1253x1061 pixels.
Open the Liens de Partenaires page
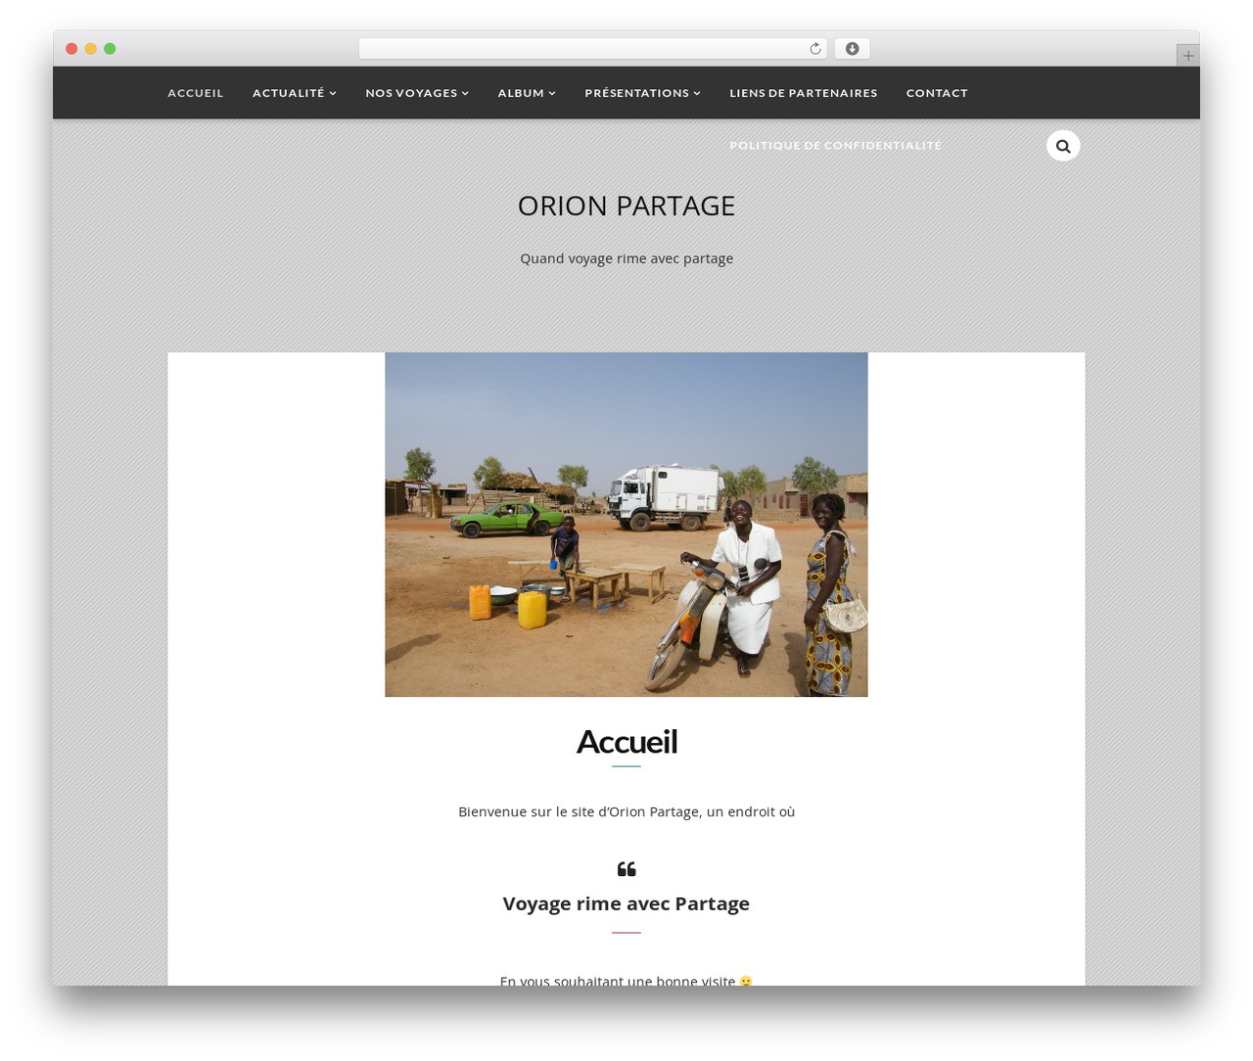point(804,93)
